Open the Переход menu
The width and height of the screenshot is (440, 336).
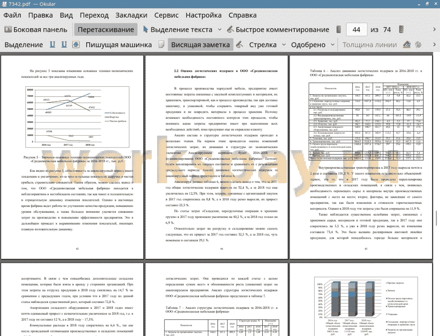pos(94,15)
